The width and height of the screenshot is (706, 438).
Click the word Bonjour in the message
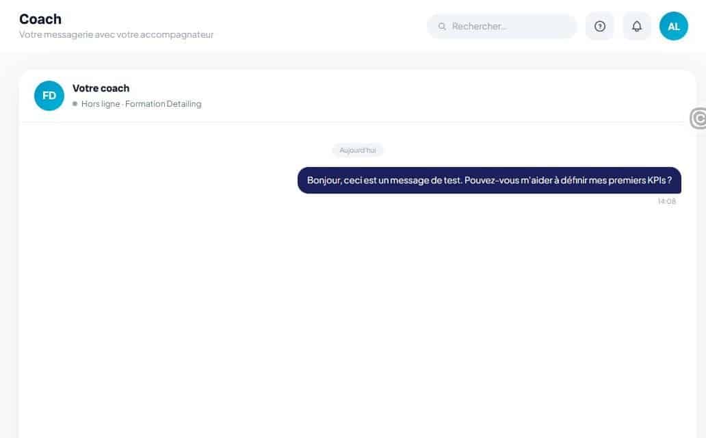324,180
